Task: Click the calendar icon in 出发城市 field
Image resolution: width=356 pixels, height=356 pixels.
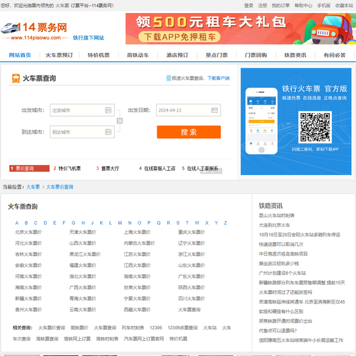Action: pos(108,110)
